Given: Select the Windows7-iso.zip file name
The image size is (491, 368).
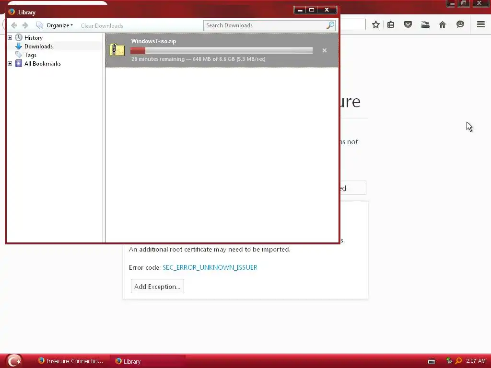Looking at the screenshot, I should pos(153,41).
